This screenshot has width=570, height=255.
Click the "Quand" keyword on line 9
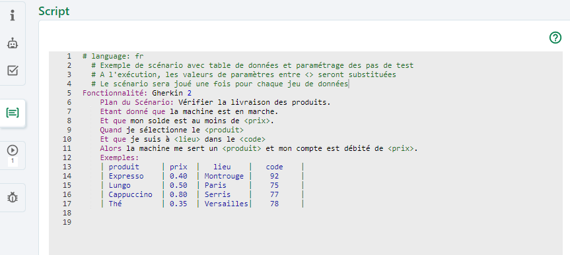(111, 130)
